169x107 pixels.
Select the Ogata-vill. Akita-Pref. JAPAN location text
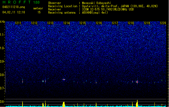pos(120,6)
